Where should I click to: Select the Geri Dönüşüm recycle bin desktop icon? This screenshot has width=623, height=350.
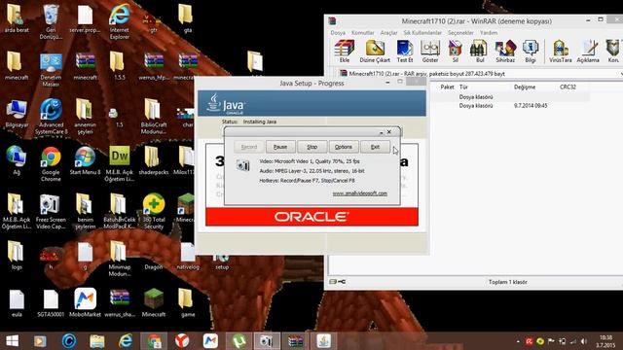coord(51,21)
